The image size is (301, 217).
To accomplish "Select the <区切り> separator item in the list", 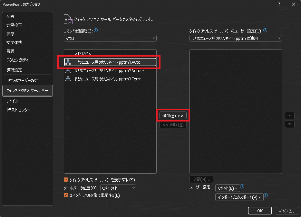I will [x=110, y=54].
